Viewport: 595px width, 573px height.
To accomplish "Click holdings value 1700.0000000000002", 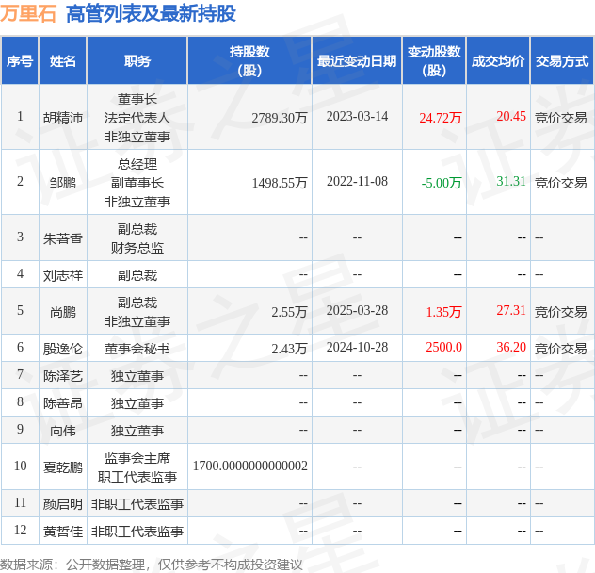I will tap(250, 466).
